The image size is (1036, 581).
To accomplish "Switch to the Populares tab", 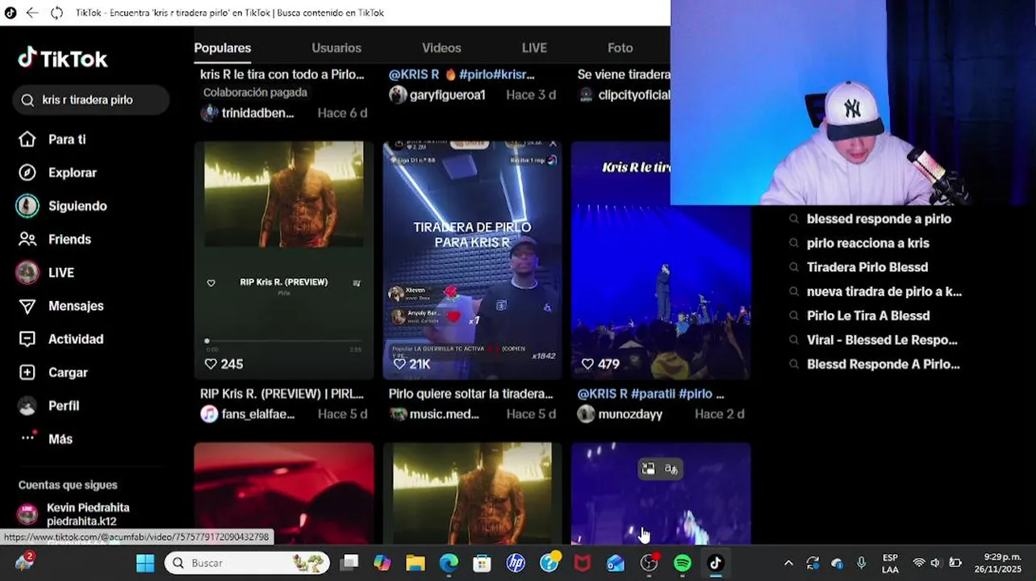I will pos(223,48).
